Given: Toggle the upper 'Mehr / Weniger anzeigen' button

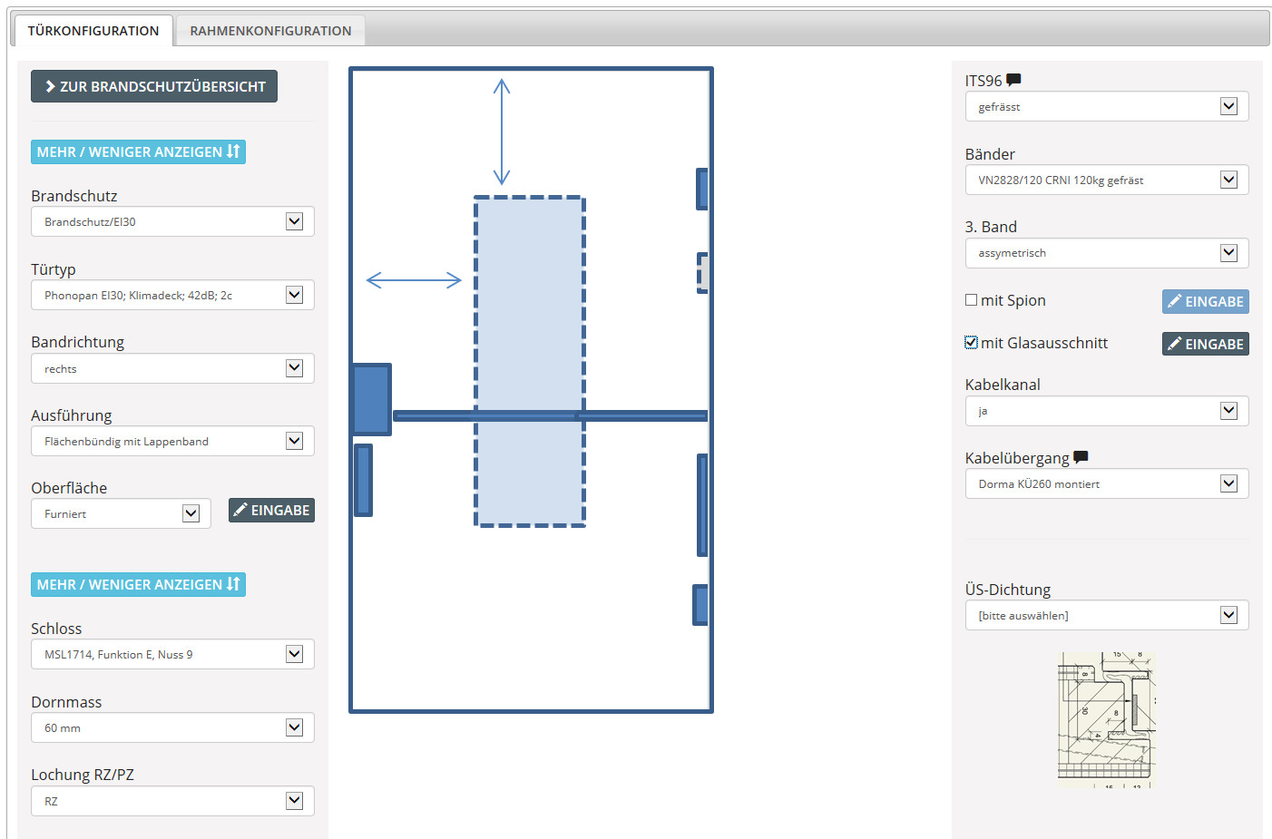Looking at the screenshot, I should [x=138, y=151].
